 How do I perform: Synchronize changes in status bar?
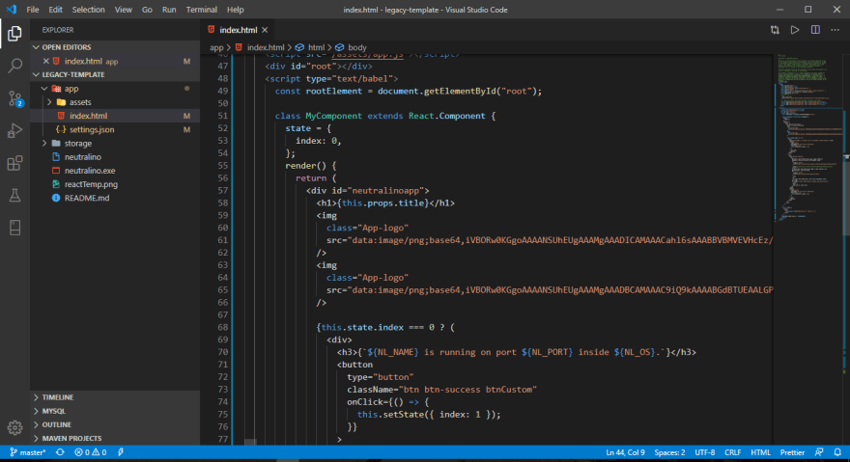click(x=60, y=452)
